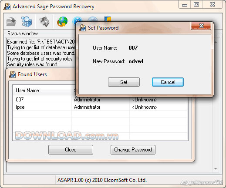The width and height of the screenshot is (226, 188).
Task: Click Administrator role in Ipse row
Action: pos(87,107)
